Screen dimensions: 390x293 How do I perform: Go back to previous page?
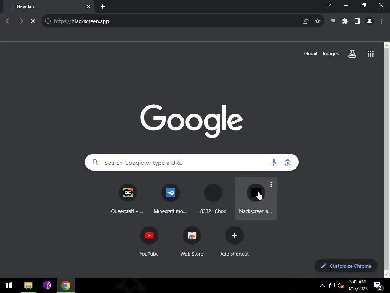[x=8, y=21]
